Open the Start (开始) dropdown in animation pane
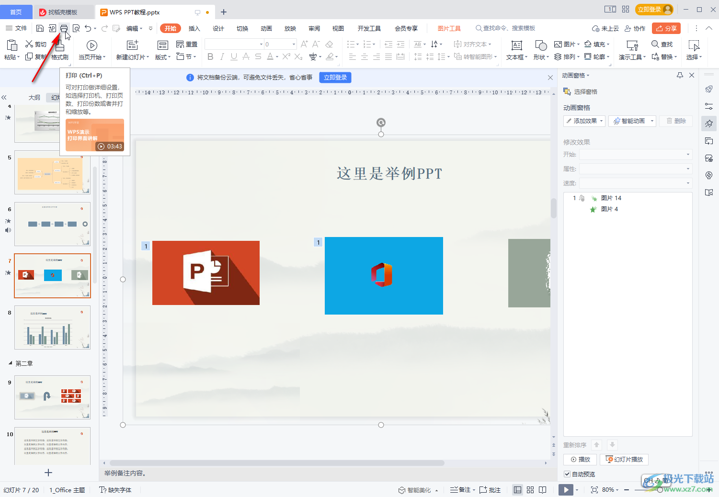This screenshot has width=719, height=497. click(636, 154)
